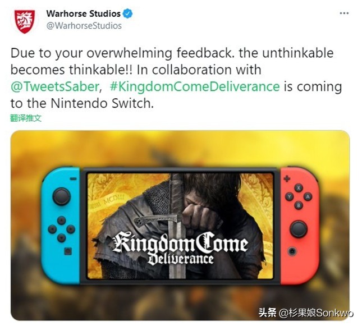Click the capture button on blue Joy-Con
This screenshot has height=326, width=362.
(x=68, y=251)
